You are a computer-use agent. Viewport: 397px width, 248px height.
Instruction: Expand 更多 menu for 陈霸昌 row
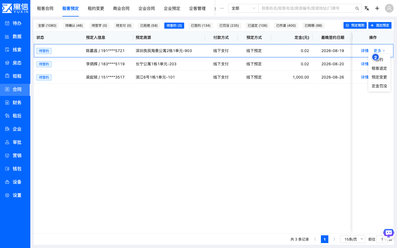[x=379, y=51]
